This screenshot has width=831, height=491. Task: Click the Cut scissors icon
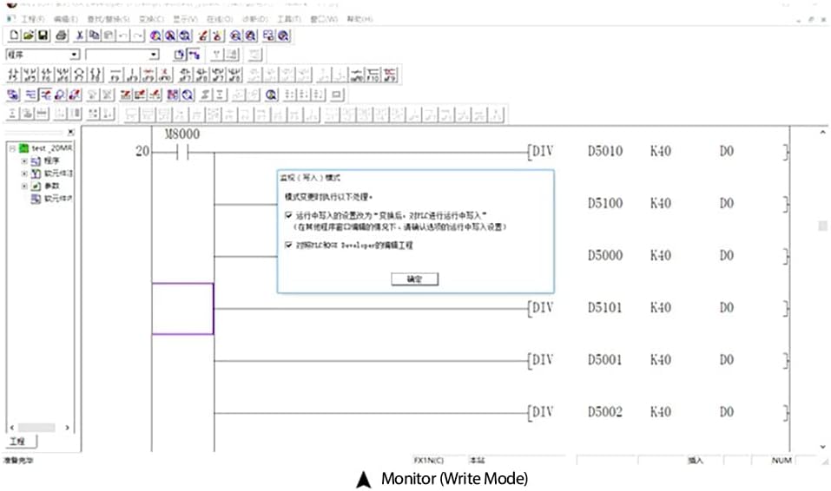coord(80,36)
